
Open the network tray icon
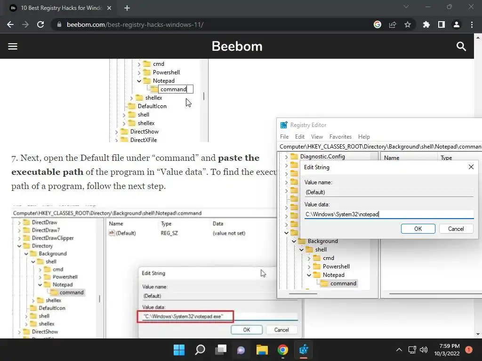click(412, 350)
